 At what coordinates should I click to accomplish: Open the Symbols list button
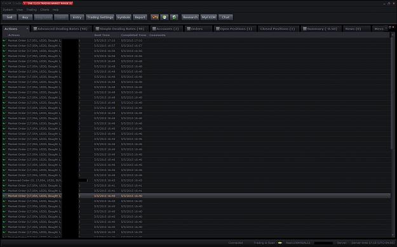point(124,17)
